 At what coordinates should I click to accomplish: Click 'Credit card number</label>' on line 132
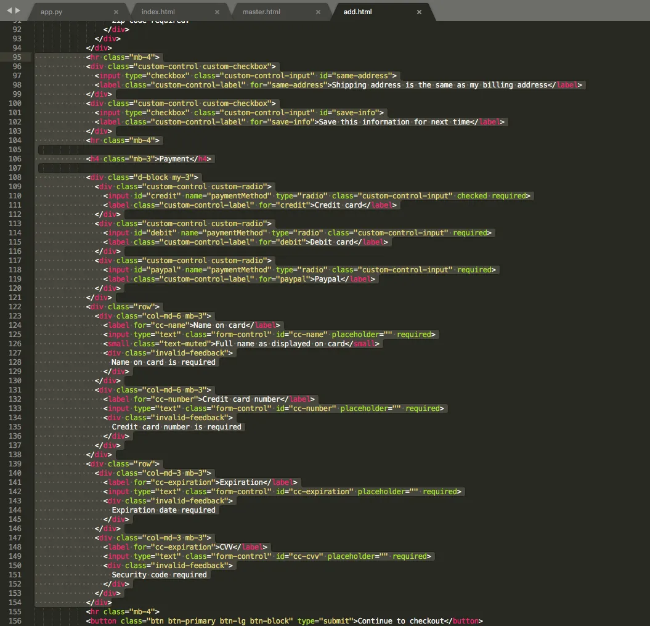[258, 399]
